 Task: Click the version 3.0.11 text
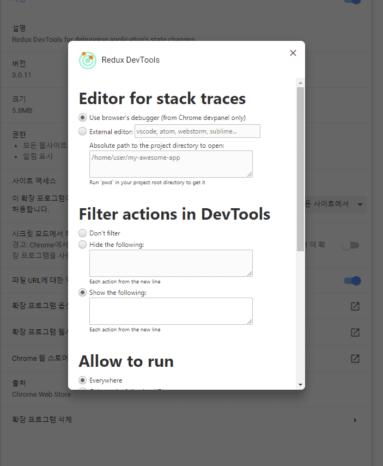point(21,75)
